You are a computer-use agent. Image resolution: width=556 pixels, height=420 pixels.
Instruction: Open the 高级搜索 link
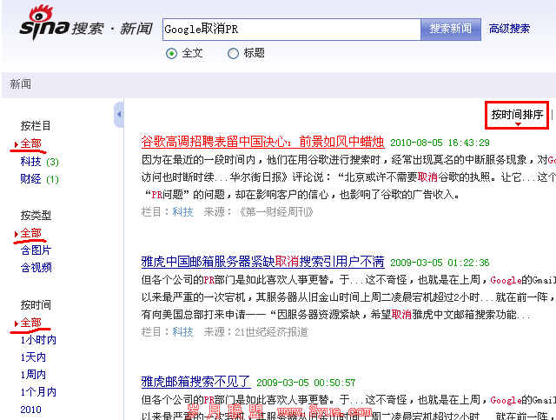[x=510, y=29]
